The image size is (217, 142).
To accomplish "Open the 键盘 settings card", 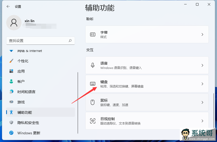I will point(147,84).
